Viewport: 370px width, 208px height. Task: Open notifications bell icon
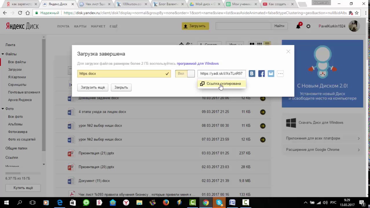298,26
